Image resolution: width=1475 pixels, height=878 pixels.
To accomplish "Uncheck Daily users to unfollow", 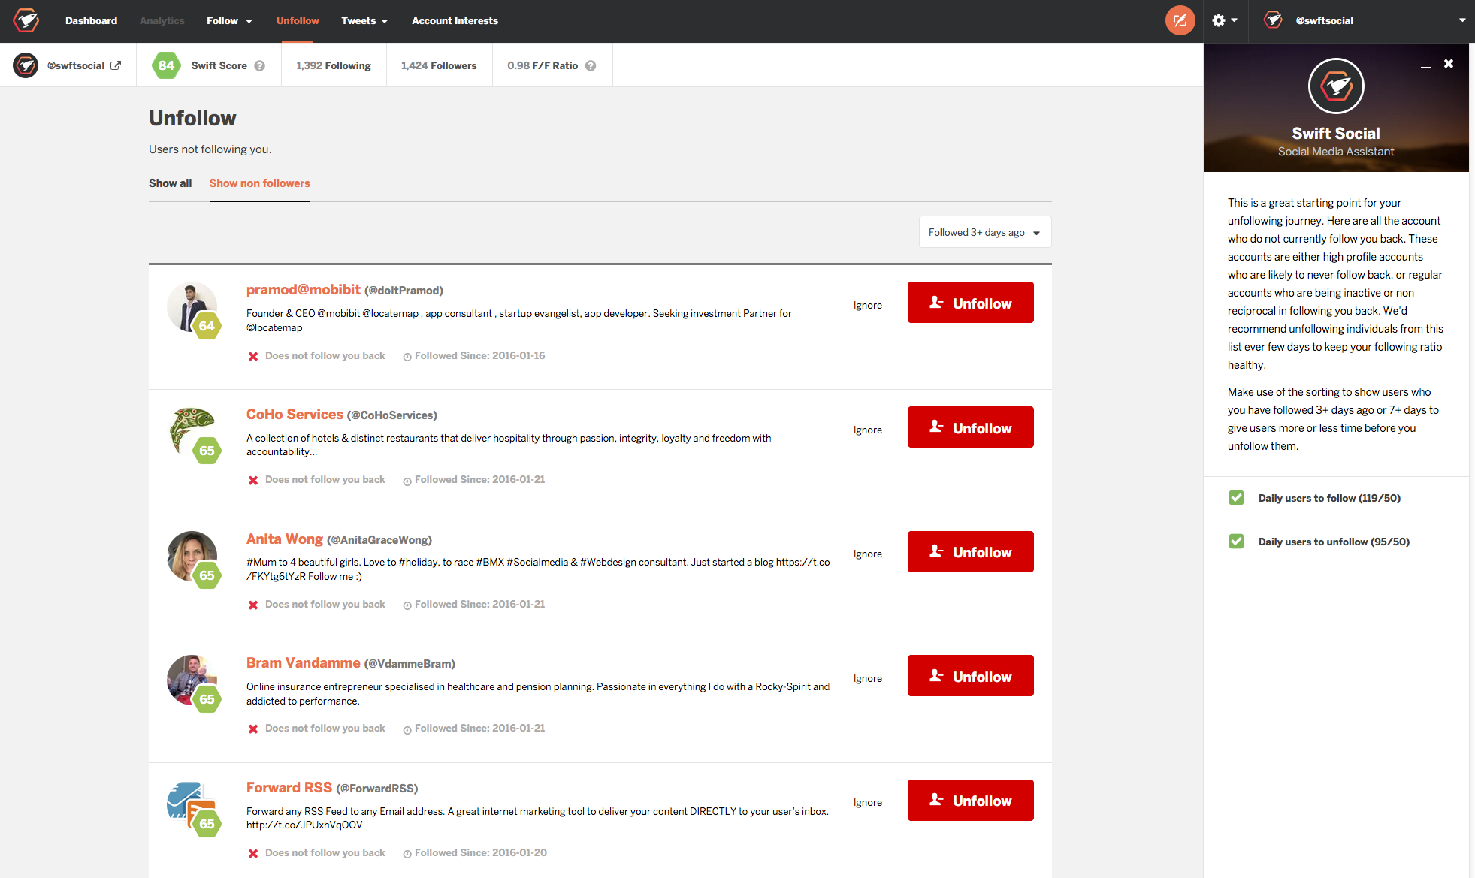I will (1236, 541).
